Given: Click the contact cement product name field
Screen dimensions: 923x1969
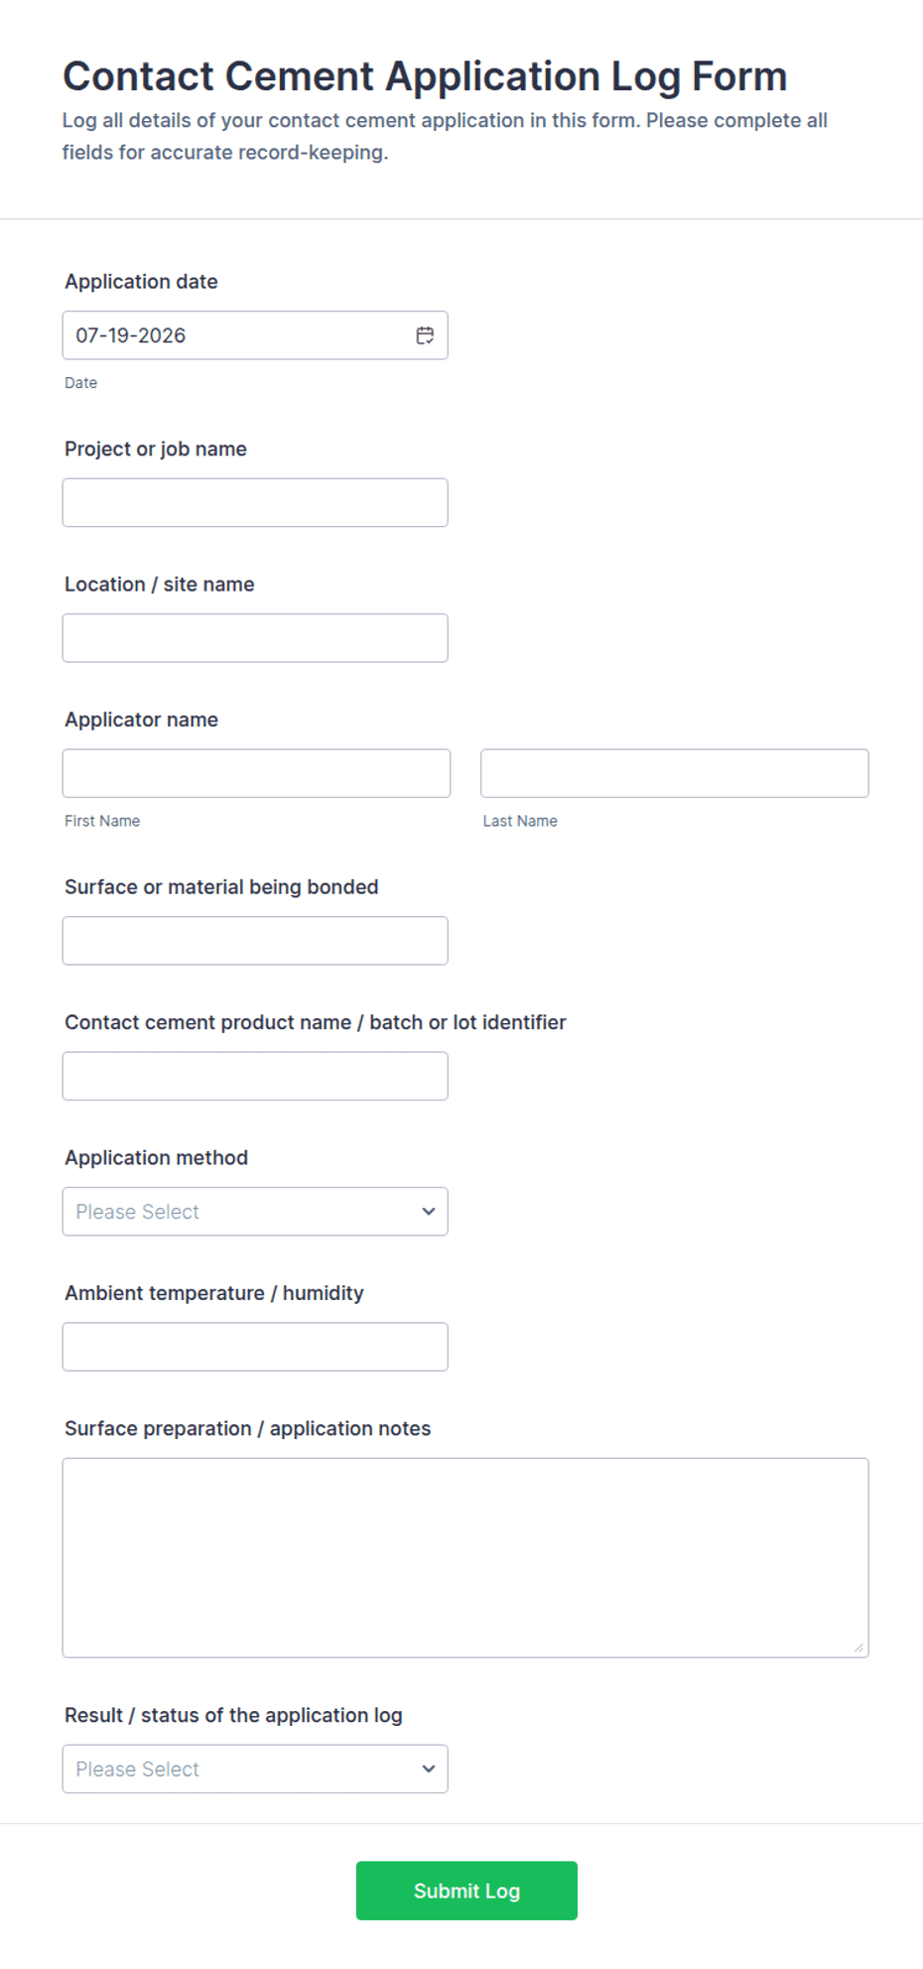Looking at the screenshot, I should click(255, 1076).
